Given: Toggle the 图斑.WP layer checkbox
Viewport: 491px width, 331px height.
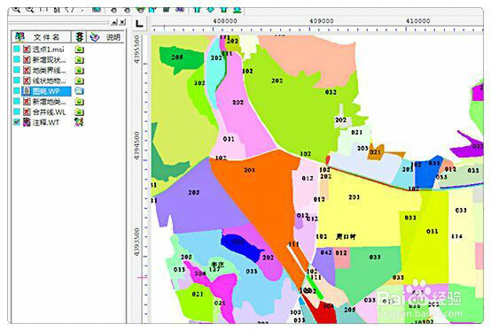Looking at the screenshot, I should 17,91.
